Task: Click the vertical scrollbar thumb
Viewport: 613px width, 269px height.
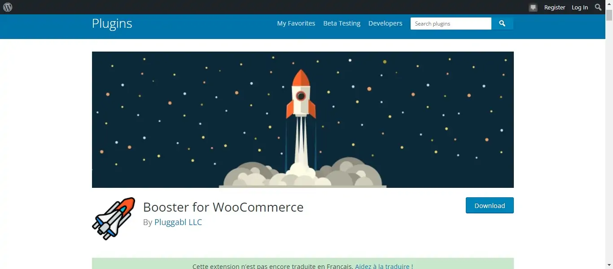Action: tap(609, 15)
